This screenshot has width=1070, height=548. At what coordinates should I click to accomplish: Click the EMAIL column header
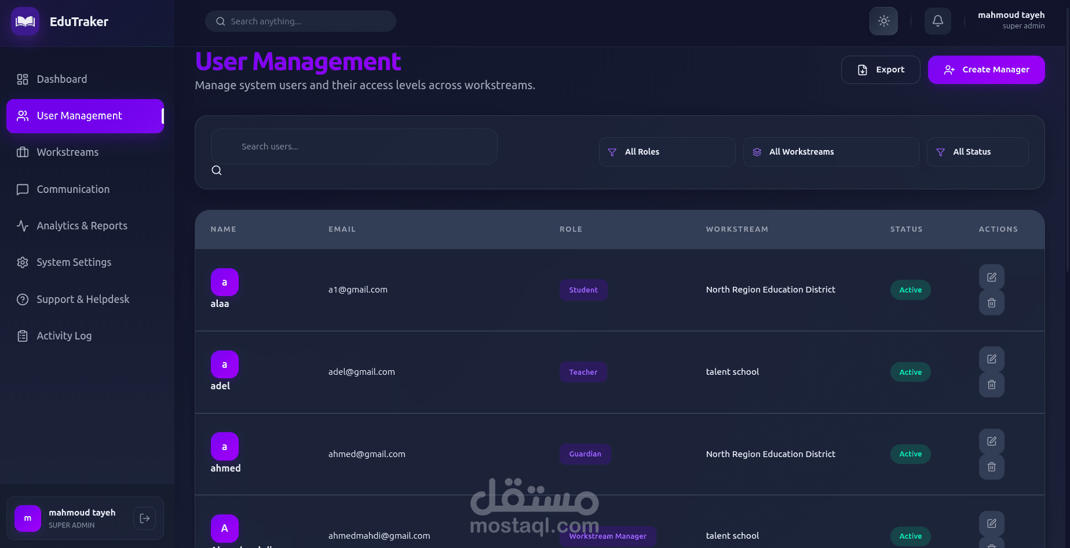click(x=342, y=229)
